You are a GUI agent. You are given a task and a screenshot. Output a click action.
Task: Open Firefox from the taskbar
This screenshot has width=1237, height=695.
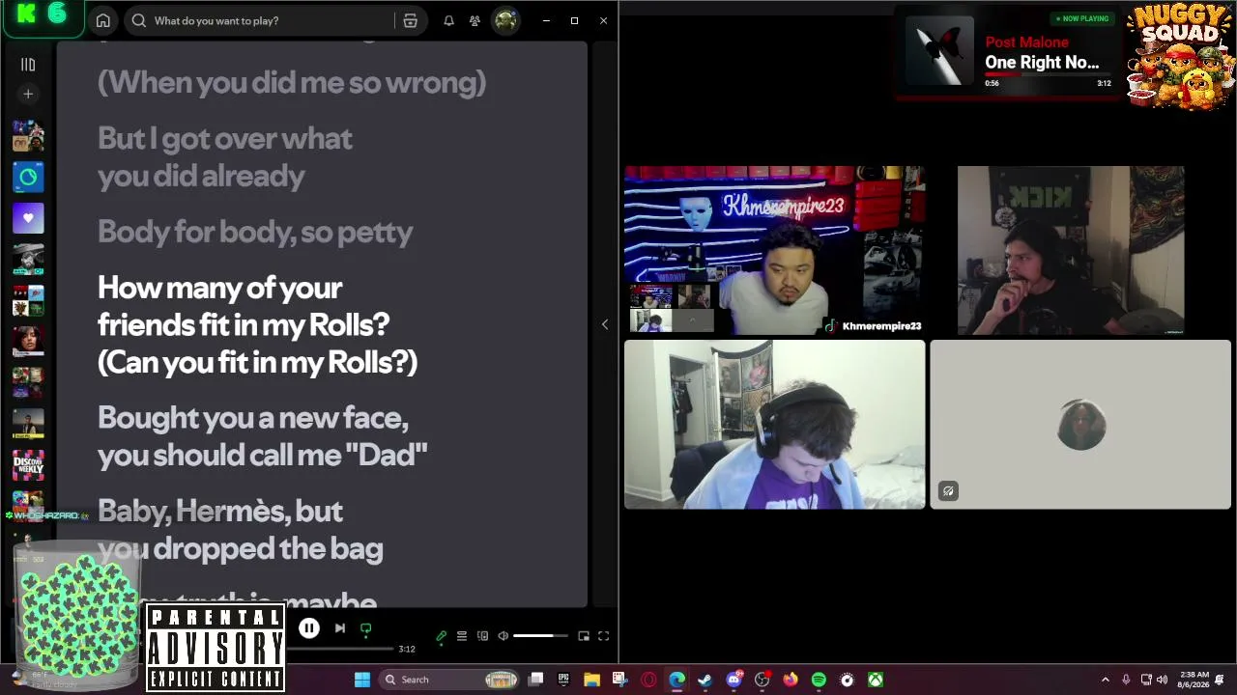tap(791, 680)
